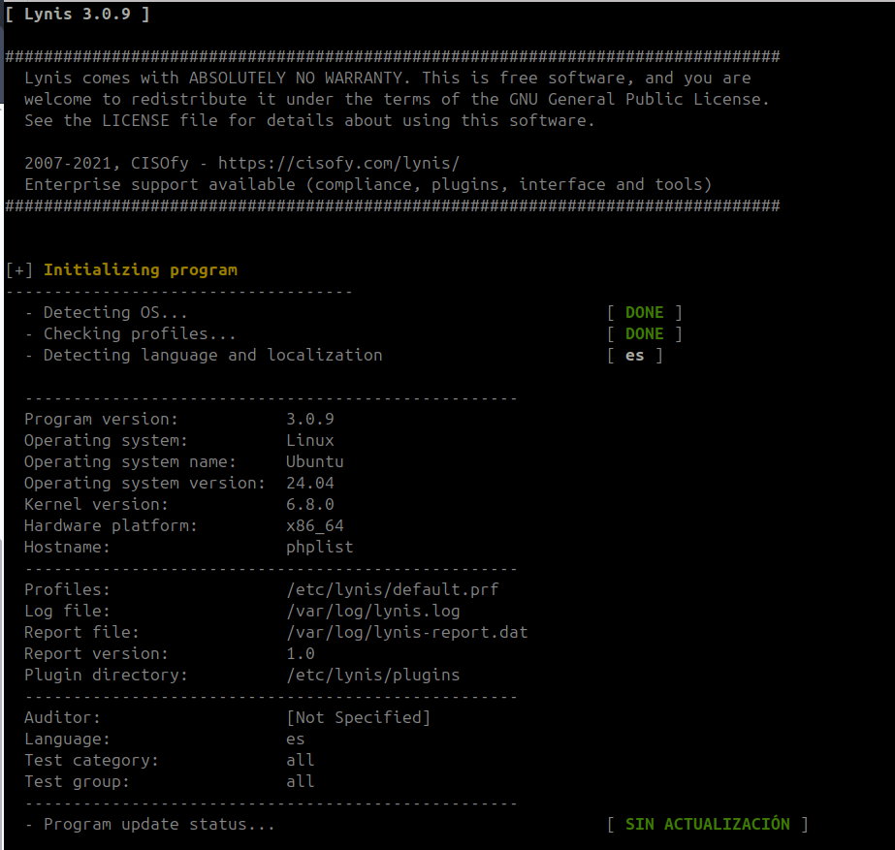Select the DONE status for Checking profiles
The width and height of the screenshot is (895, 850).
[x=644, y=334]
